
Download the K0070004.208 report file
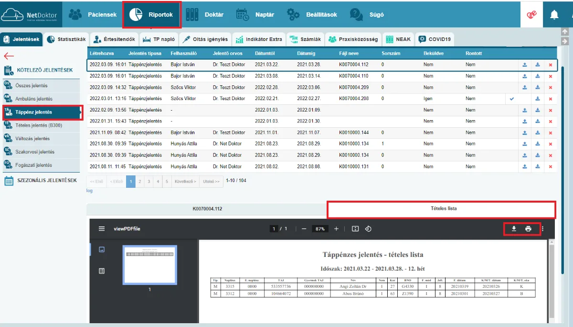point(538,99)
